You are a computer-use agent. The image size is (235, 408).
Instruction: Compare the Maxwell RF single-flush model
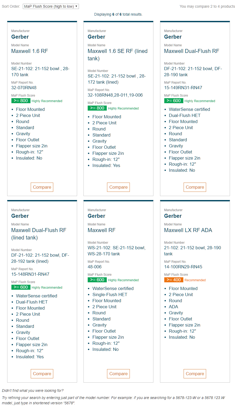pos(118,374)
